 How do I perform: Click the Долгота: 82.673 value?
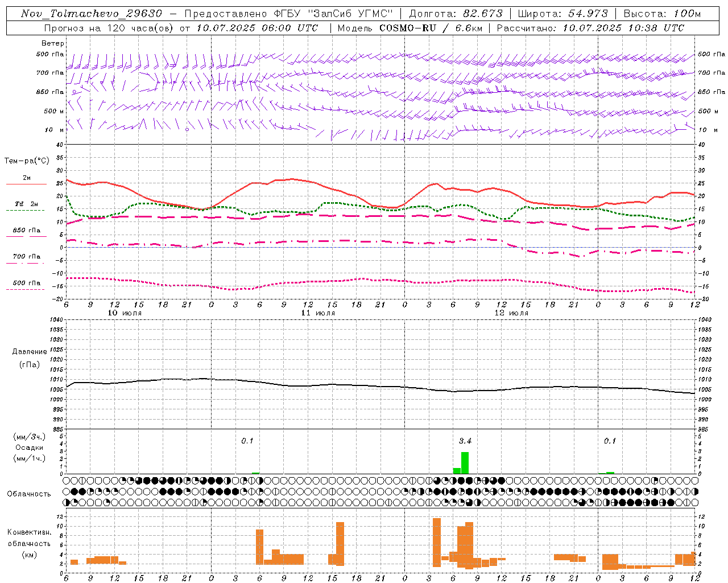click(x=456, y=14)
